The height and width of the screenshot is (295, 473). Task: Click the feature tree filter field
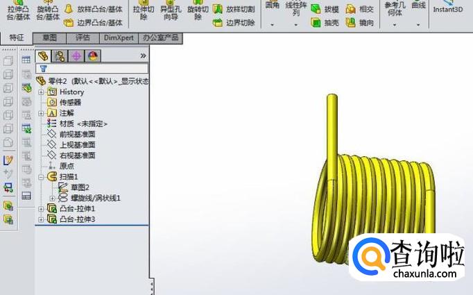[92, 69]
